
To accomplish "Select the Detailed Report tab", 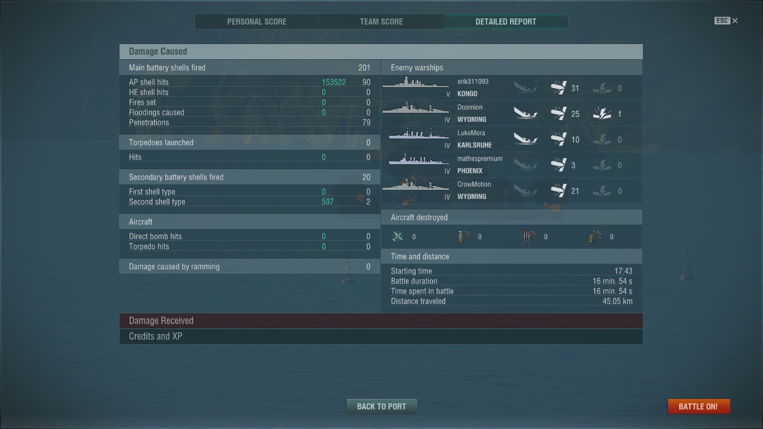I will point(506,22).
